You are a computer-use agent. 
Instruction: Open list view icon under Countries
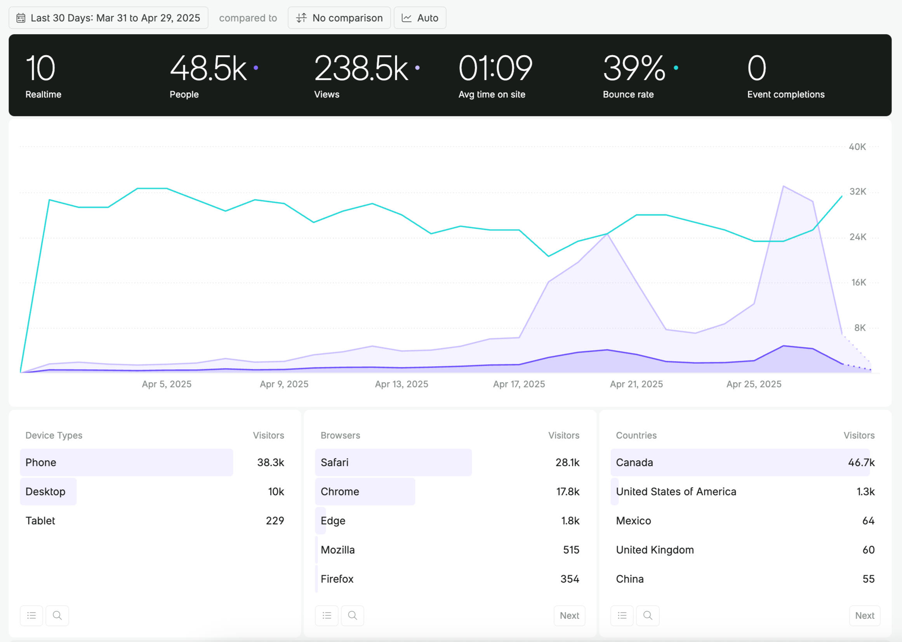622,615
